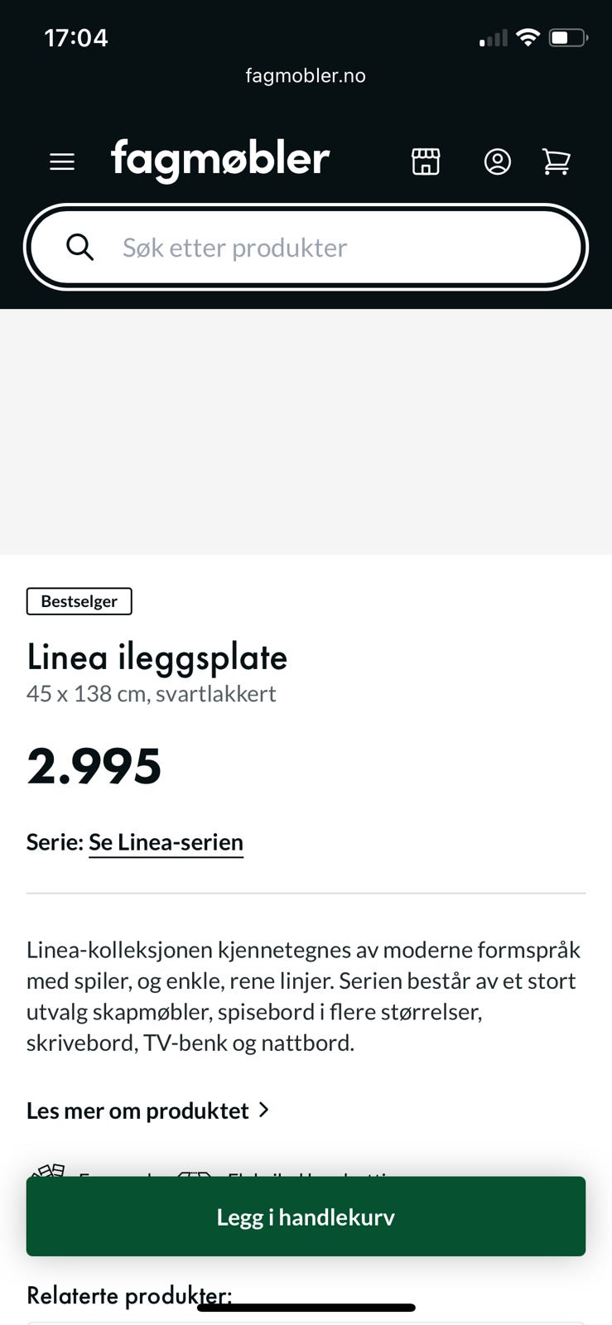Tap the 'Linea ileggsplate' product title
Viewport: 612px width, 1325px height.
coord(157,658)
